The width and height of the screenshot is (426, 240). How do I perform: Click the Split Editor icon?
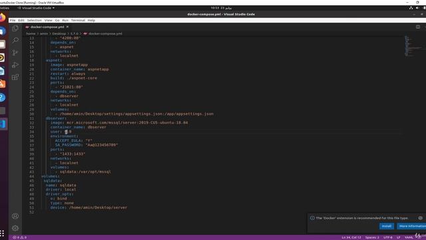pyautogui.click(x=418, y=27)
